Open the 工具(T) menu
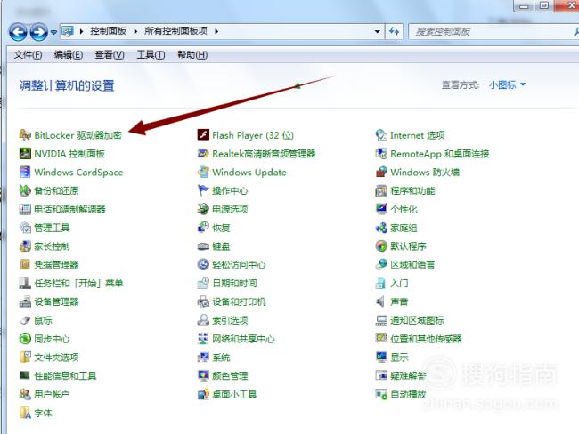The image size is (579, 434). tap(151, 55)
